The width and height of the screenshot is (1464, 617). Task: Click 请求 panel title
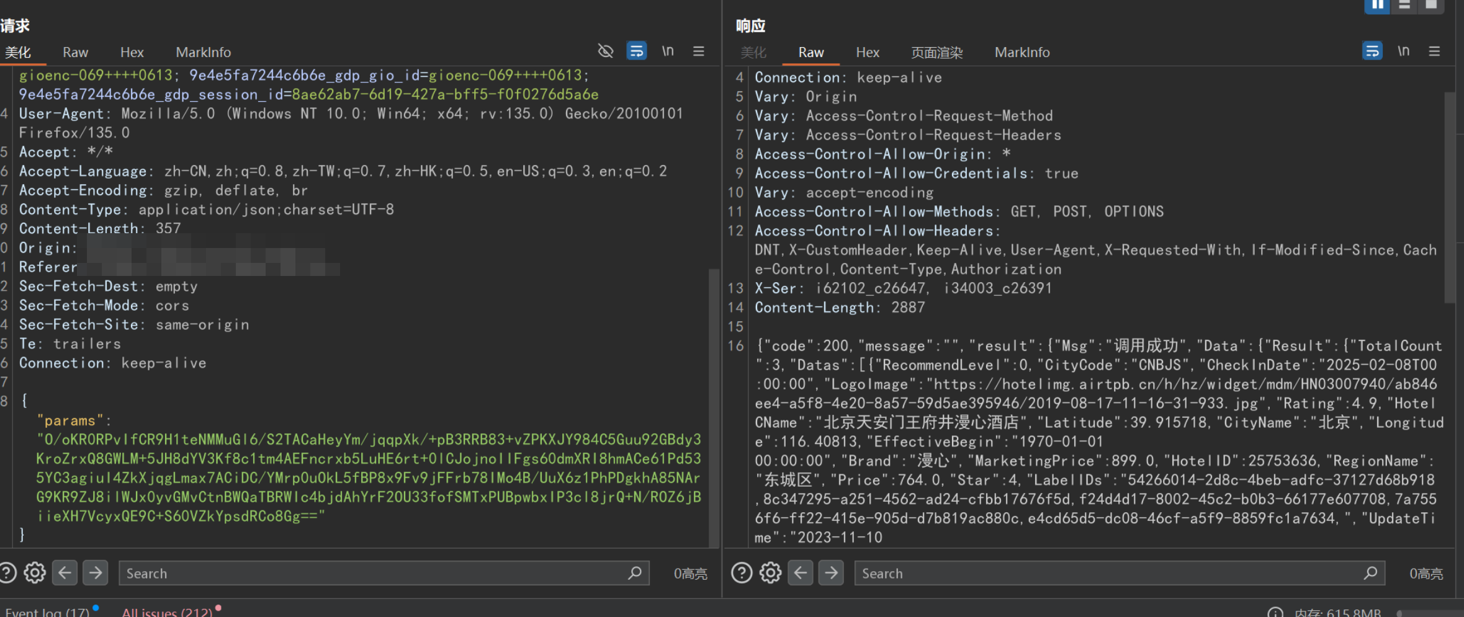(15, 25)
